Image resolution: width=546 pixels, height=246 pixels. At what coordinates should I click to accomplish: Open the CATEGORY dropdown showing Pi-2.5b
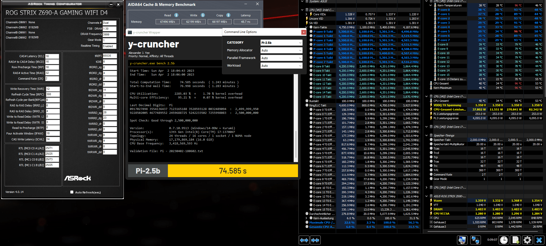[x=281, y=43]
